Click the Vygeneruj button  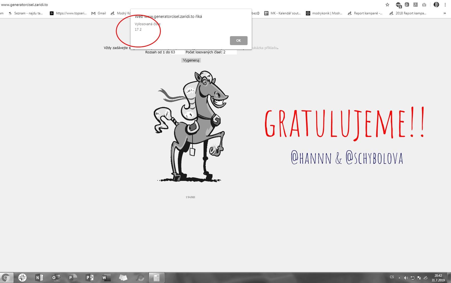click(x=191, y=60)
